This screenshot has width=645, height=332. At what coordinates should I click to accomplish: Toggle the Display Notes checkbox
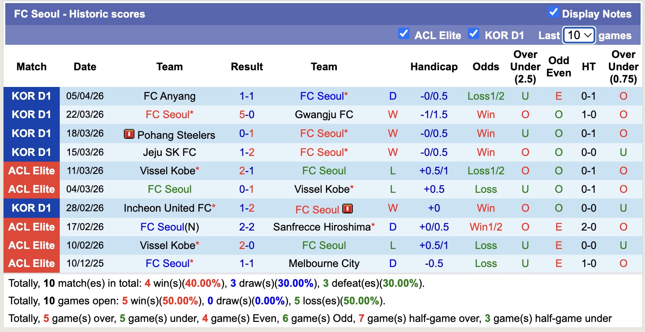[x=554, y=13]
